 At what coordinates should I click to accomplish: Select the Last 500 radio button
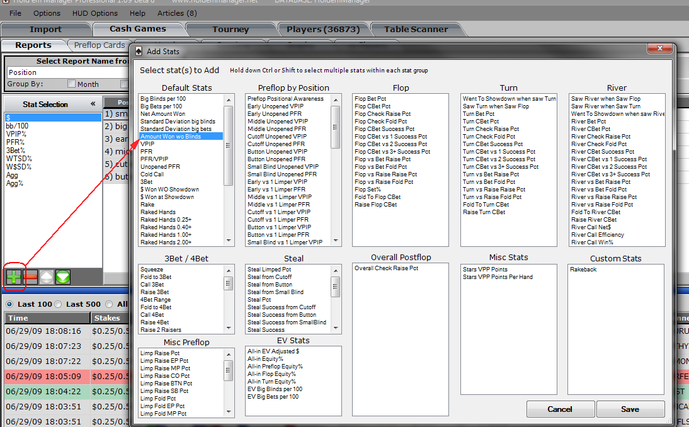tap(58, 304)
